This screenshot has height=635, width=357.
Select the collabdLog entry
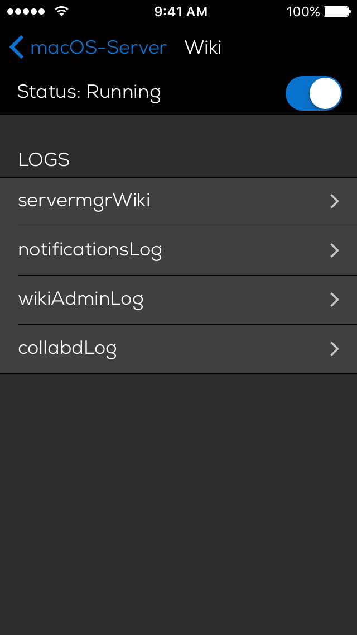tap(67, 348)
